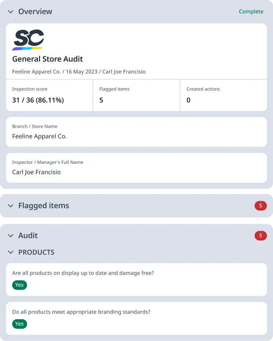273x341 pixels.
Task: Click the Branch / Store Name field
Action: click(136, 132)
